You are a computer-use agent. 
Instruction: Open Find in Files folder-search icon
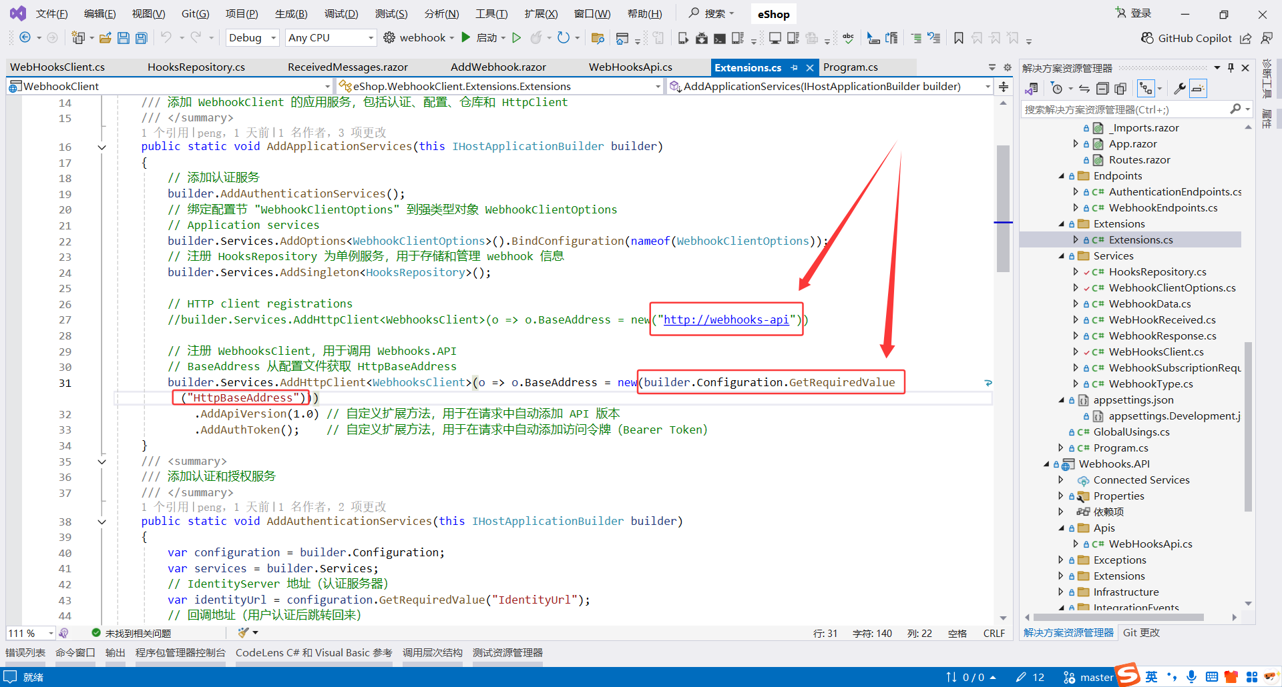[598, 38]
